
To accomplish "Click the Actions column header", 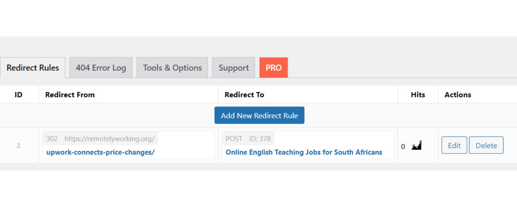I will [x=457, y=95].
